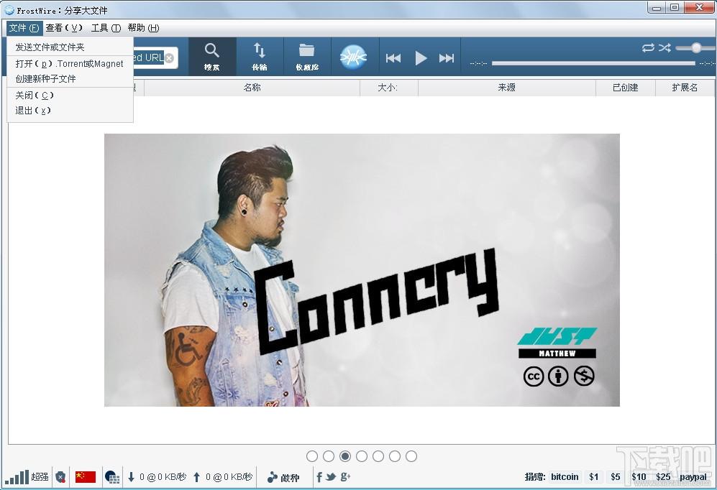Click the shield VPN status icon
717x490 pixels.
[x=60, y=477]
